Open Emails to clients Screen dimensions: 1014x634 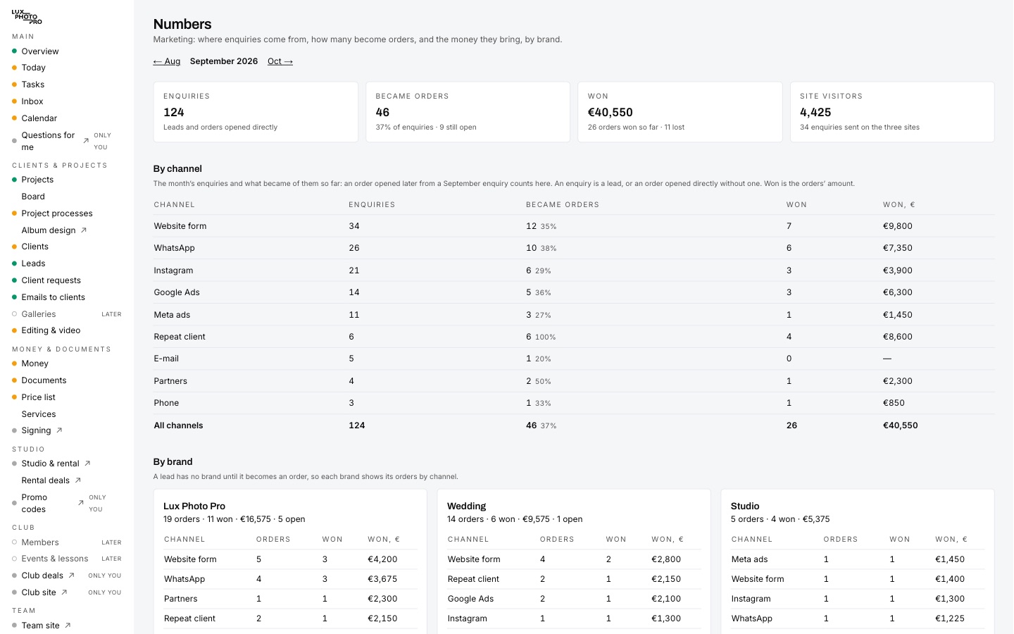[54, 297]
